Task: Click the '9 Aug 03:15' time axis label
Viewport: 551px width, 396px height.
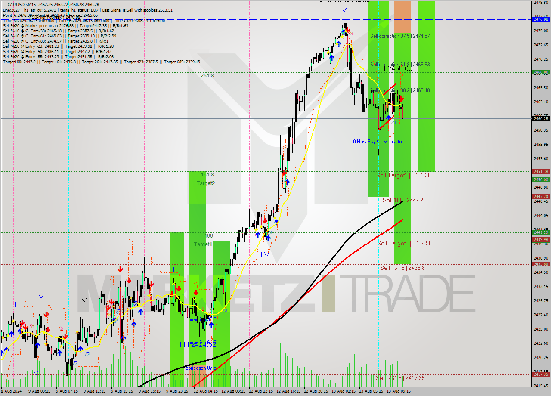Action: click(x=39, y=391)
